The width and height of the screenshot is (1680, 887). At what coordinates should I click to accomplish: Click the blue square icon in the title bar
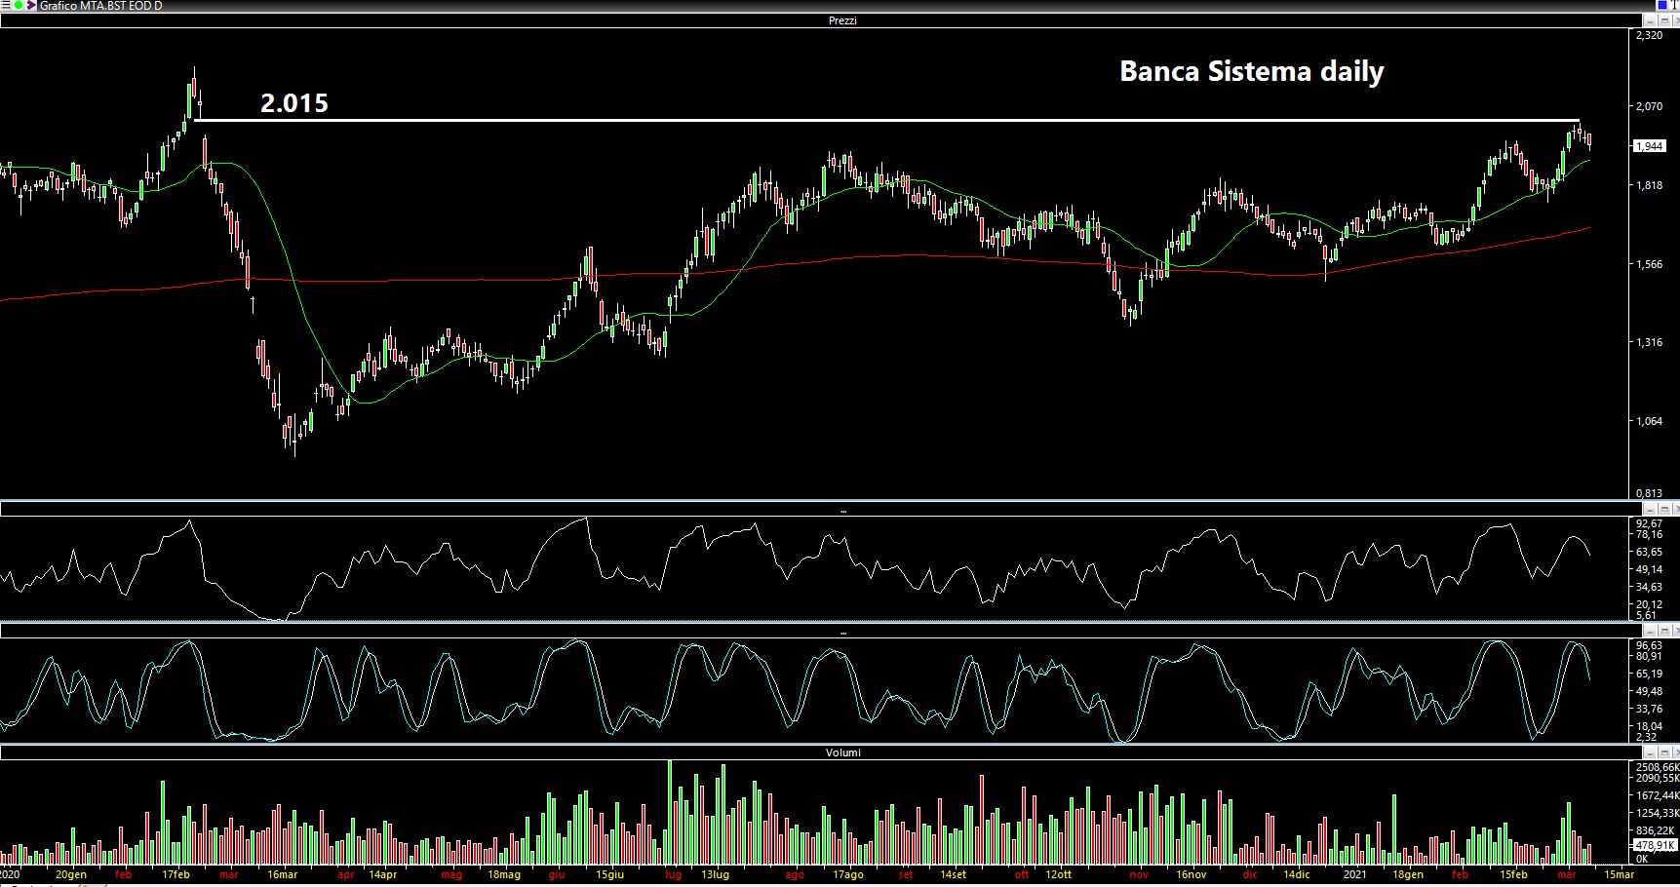1661,6
